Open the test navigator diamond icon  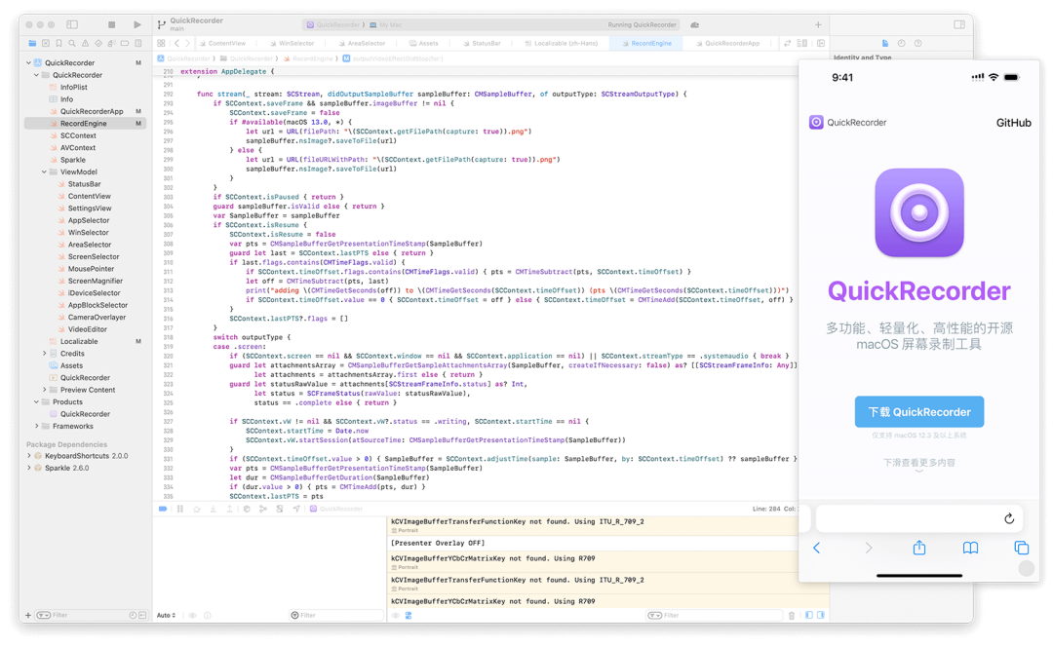point(98,43)
